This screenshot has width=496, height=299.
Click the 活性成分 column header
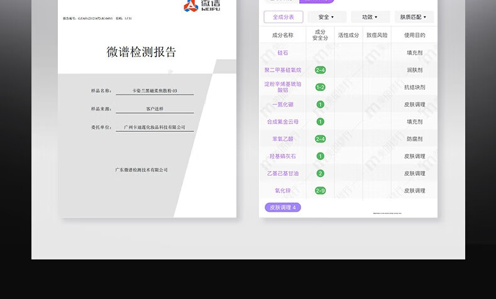348,35
